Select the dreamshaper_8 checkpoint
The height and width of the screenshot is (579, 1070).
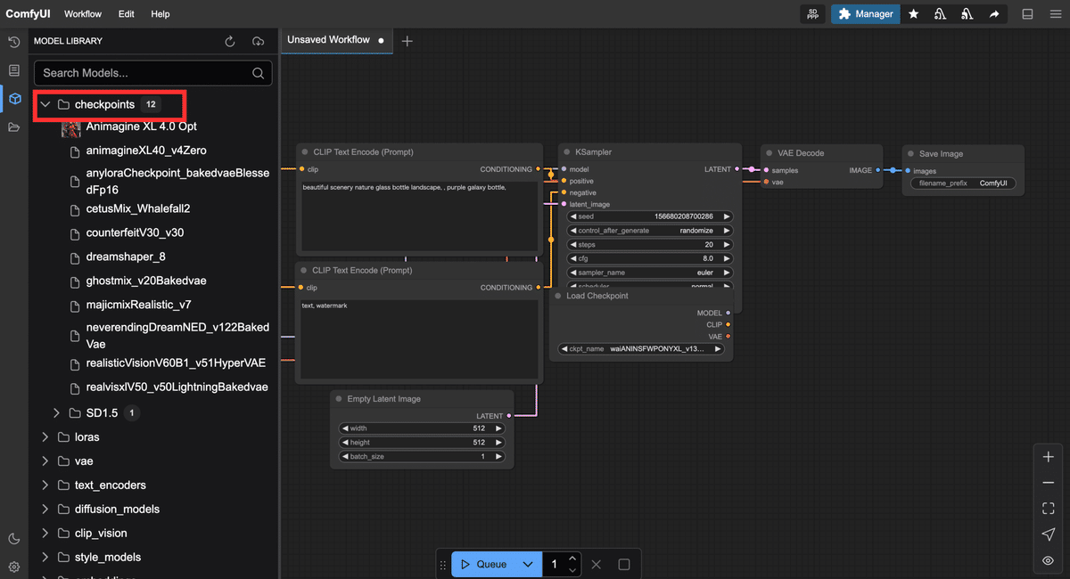(x=126, y=257)
